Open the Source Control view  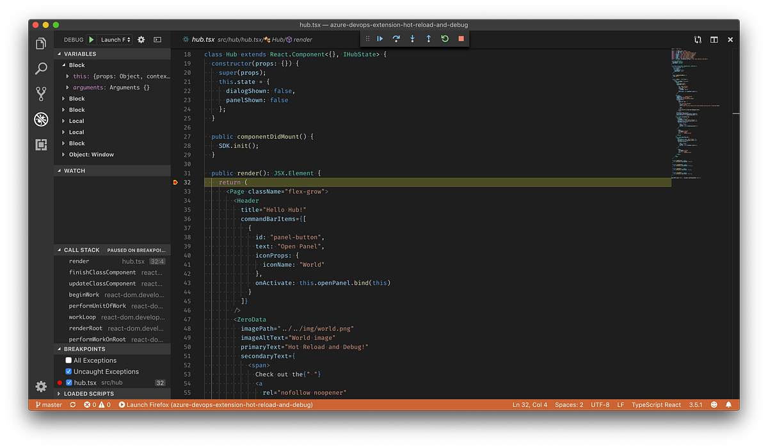click(x=40, y=93)
